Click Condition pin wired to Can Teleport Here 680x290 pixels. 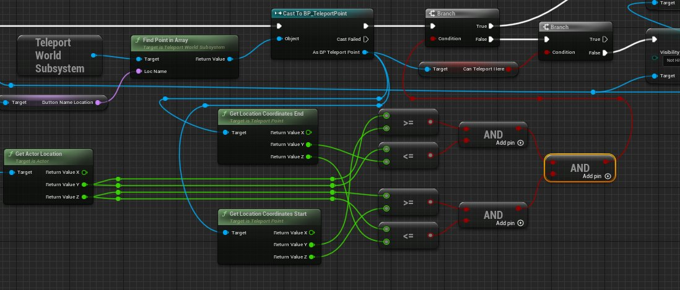pos(546,53)
